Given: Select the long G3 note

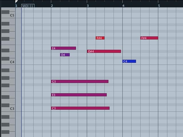Looking at the screenshot, I should tap(80, 82).
